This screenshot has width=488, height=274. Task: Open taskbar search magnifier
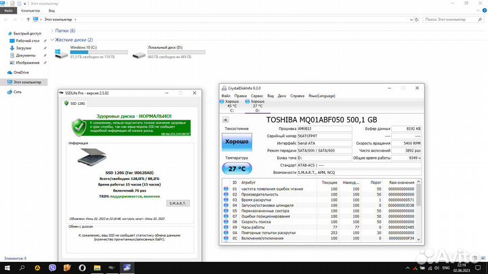(x=22, y=268)
